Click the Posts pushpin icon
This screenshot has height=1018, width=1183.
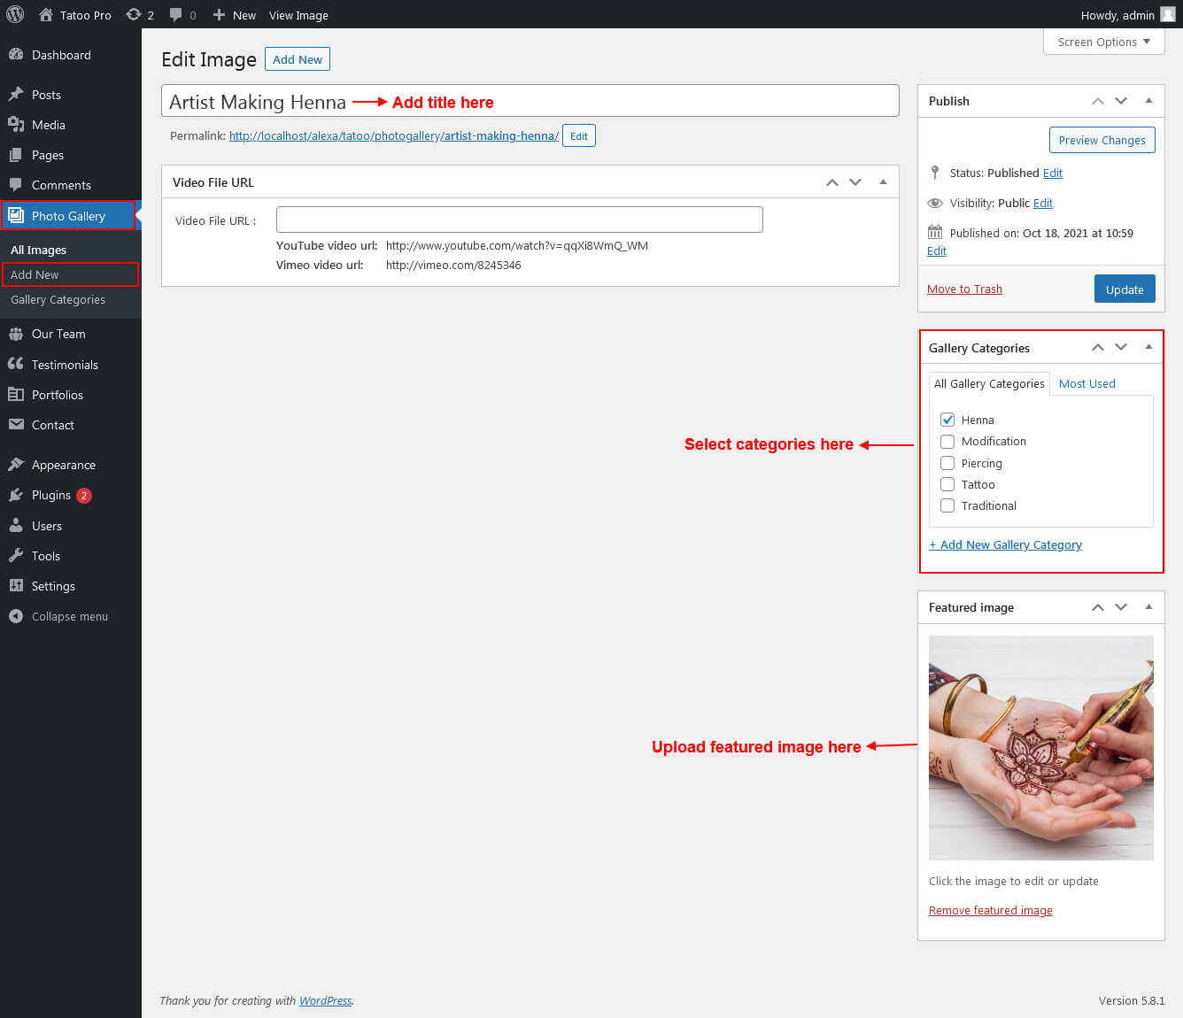16,94
